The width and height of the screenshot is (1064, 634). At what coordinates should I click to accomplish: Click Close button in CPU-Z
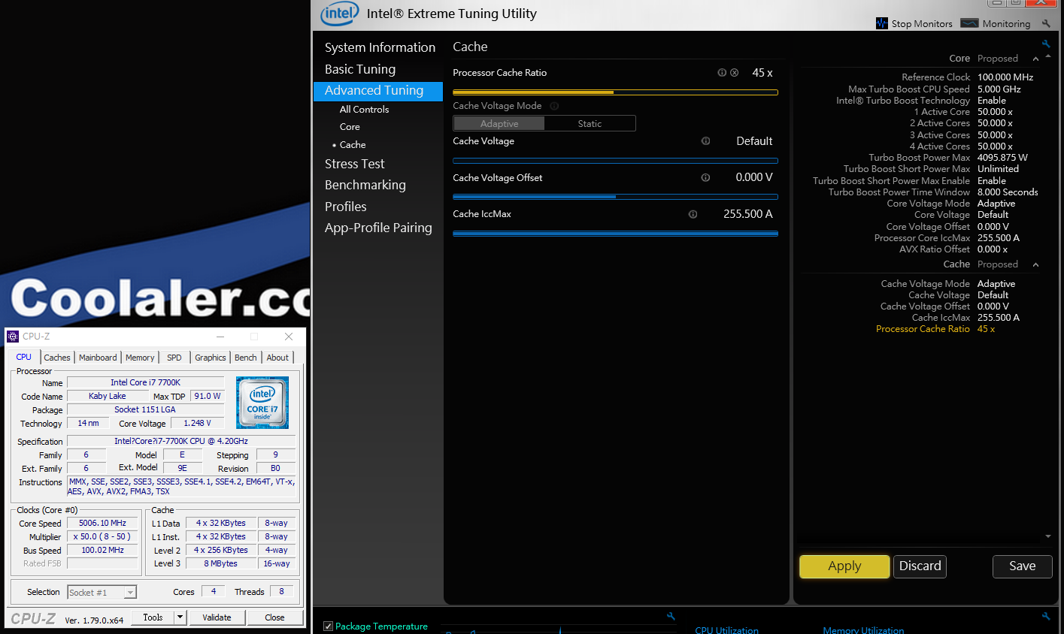[x=274, y=617]
